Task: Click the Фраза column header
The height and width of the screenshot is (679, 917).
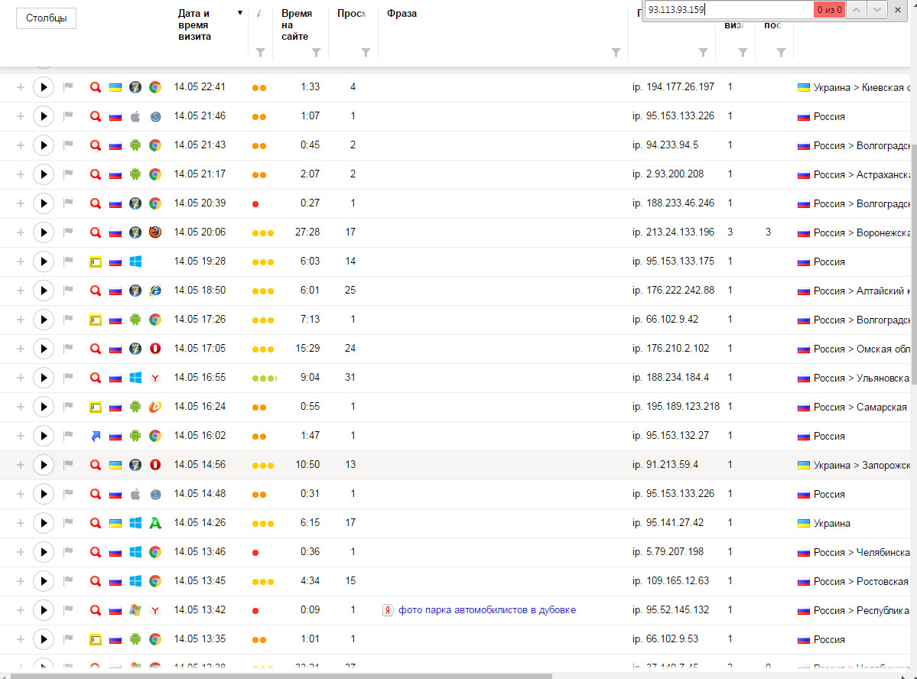Action: (402, 13)
